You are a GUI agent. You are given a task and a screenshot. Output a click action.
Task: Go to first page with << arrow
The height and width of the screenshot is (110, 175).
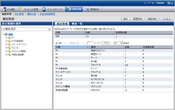click(65, 43)
